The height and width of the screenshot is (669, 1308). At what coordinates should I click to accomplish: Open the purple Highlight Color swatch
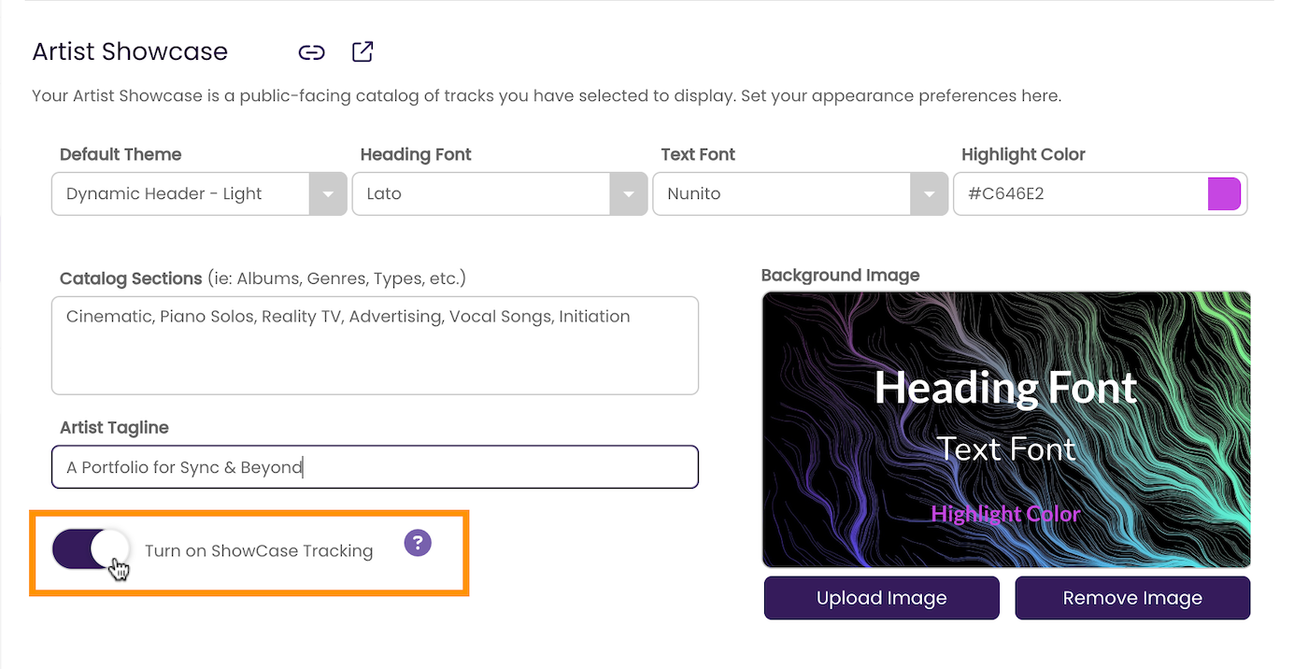click(x=1224, y=194)
